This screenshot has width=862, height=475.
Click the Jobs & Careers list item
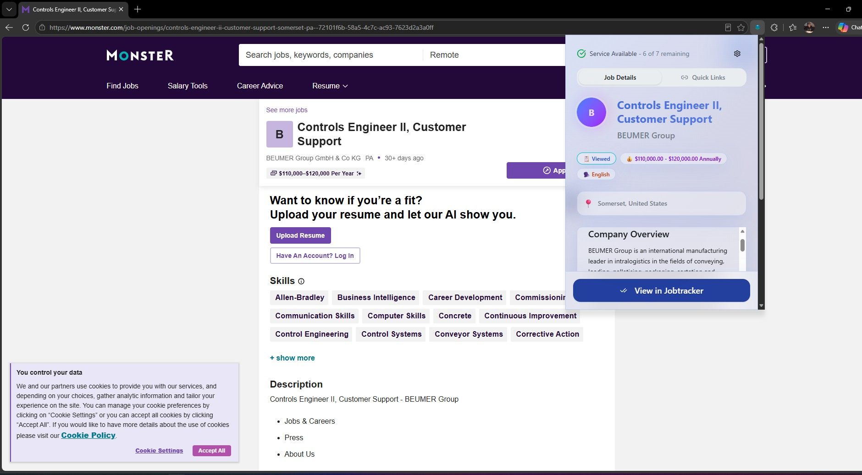click(x=309, y=421)
